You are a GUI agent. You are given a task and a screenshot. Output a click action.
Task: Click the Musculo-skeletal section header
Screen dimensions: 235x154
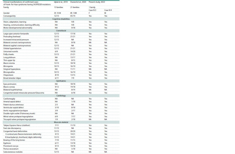(61, 122)
